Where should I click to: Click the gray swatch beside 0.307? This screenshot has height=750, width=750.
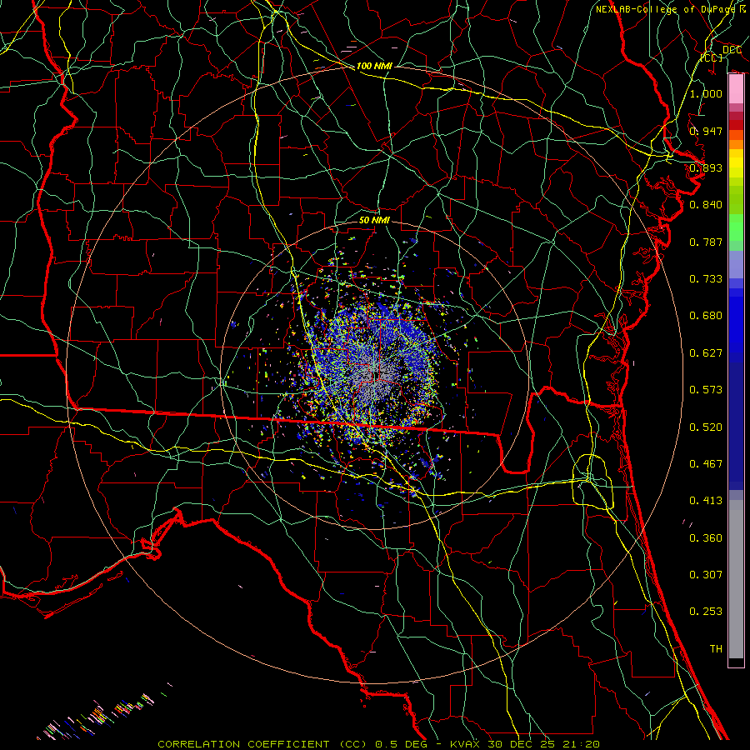736,579
